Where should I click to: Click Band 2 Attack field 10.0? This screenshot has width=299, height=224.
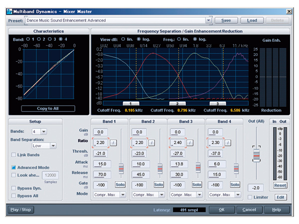click(141, 164)
